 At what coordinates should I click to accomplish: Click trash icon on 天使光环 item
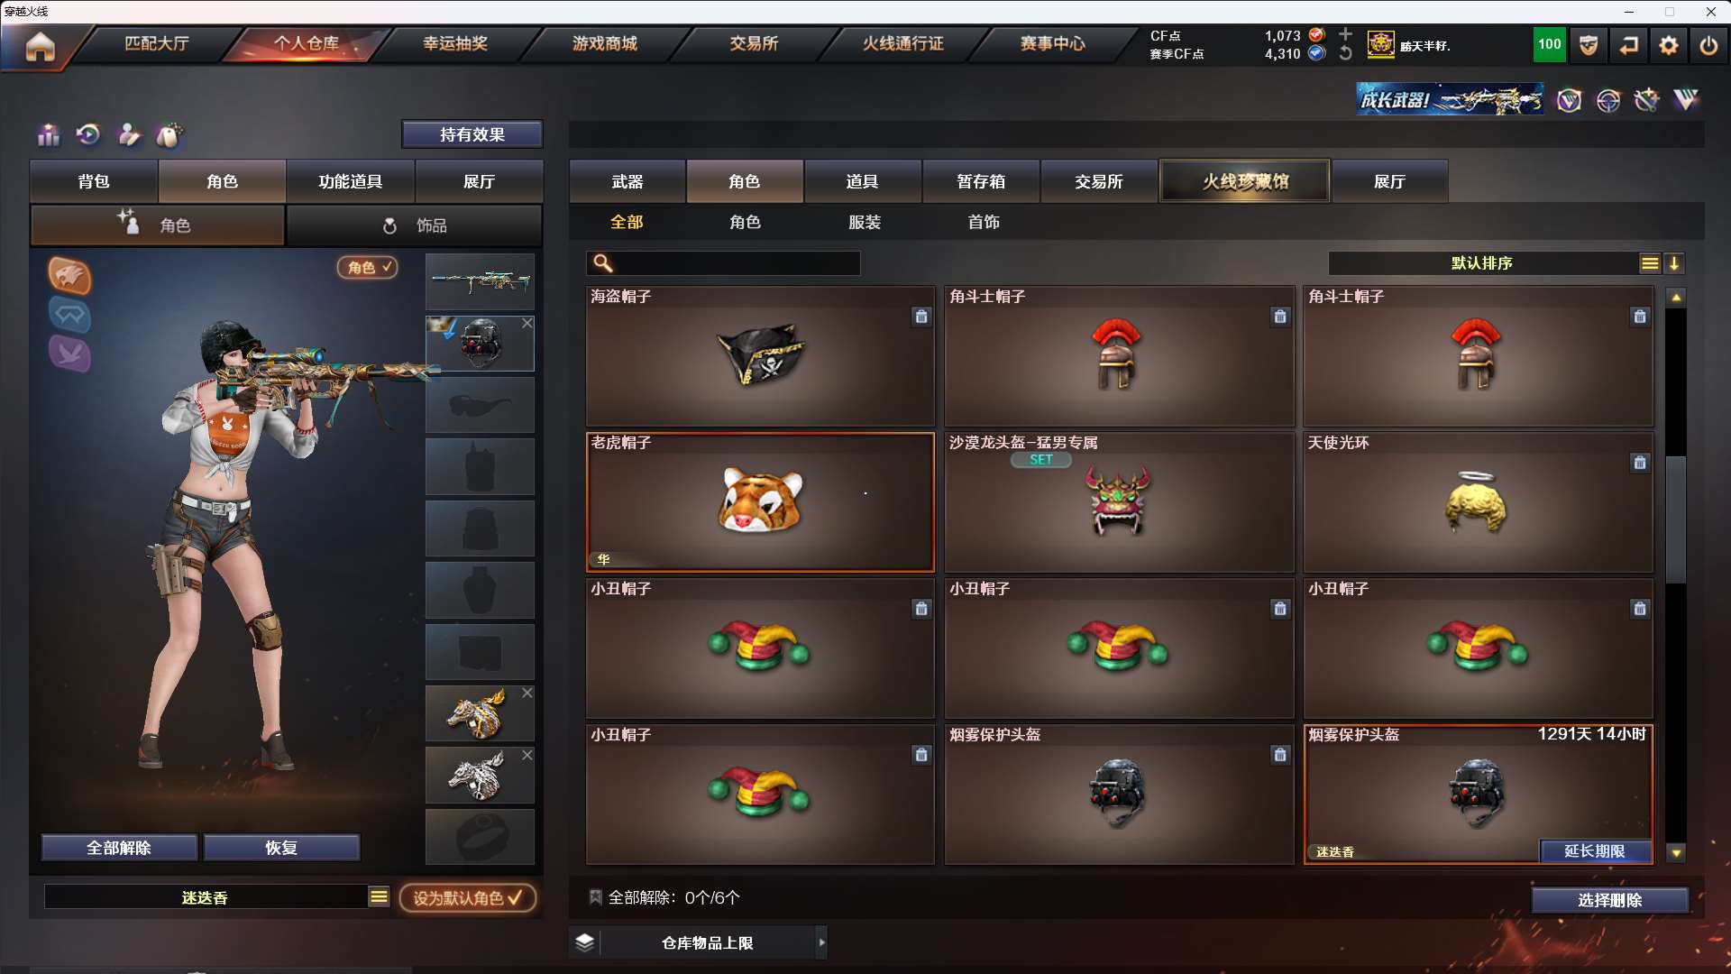(1640, 463)
